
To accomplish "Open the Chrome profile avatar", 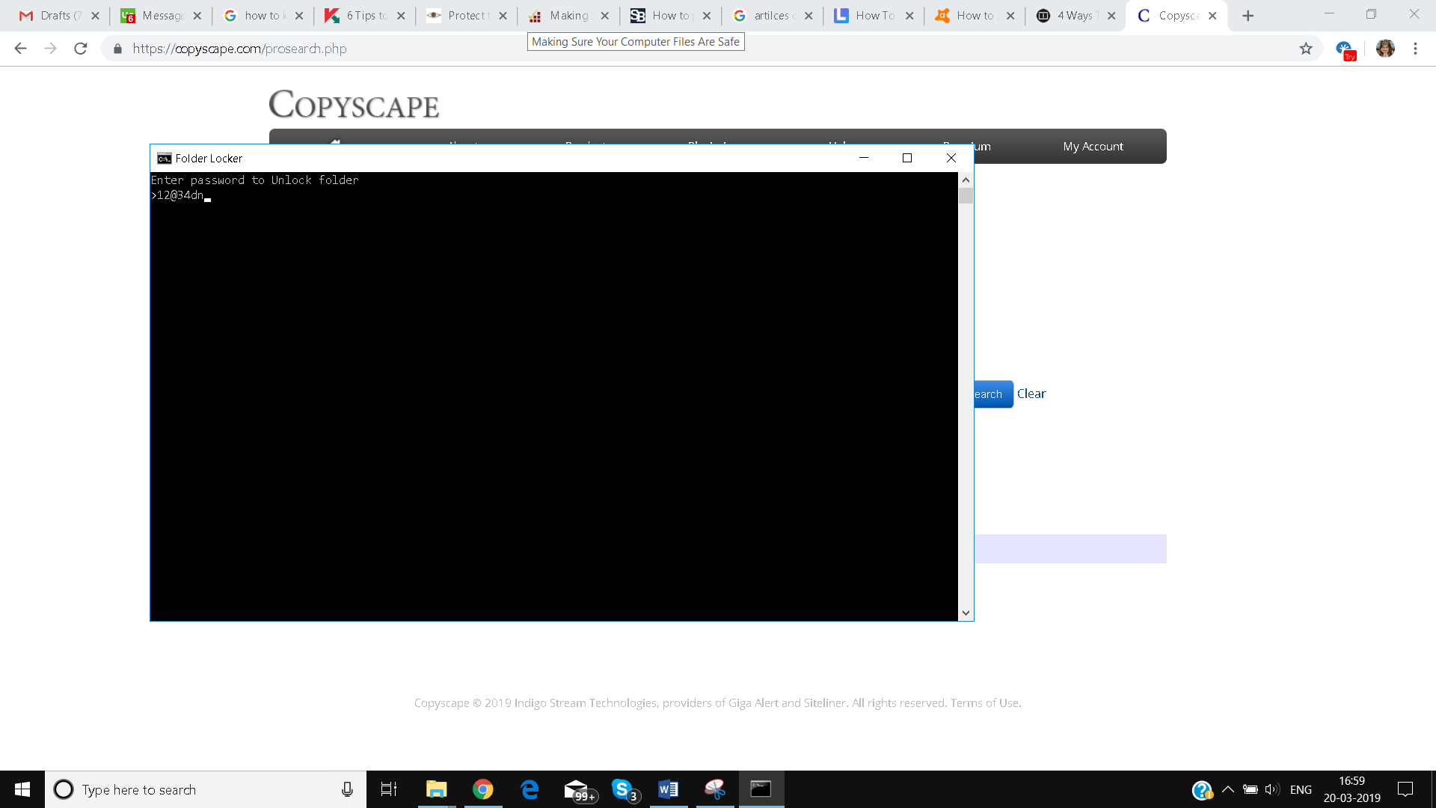I will tap(1385, 49).
